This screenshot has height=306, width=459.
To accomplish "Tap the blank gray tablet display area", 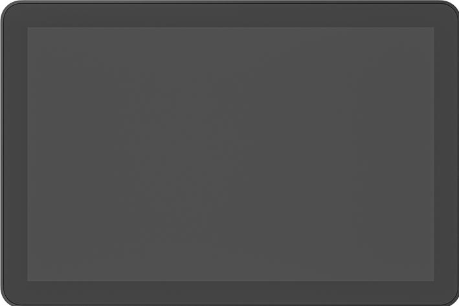I will click(x=230, y=154).
